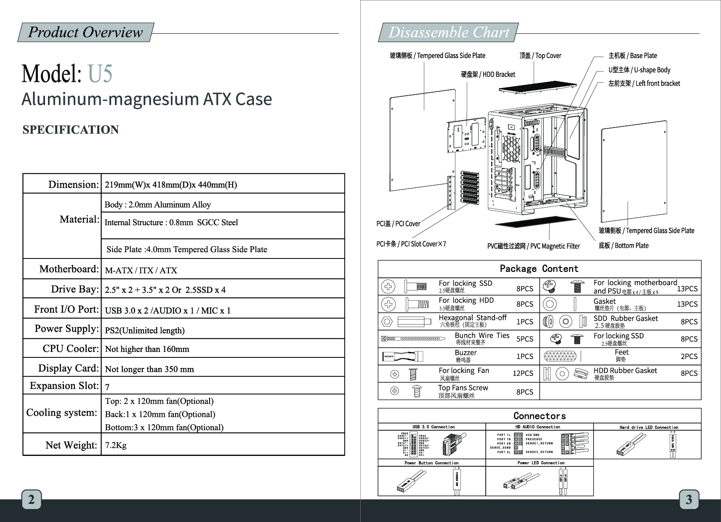Click the USB 3.0 Connection header label
The width and height of the screenshot is (721, 522).
click(434, 427)
